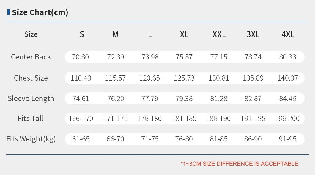The image size is (315, 175).
Task: Click the S size column header
Action: [82, 34]
